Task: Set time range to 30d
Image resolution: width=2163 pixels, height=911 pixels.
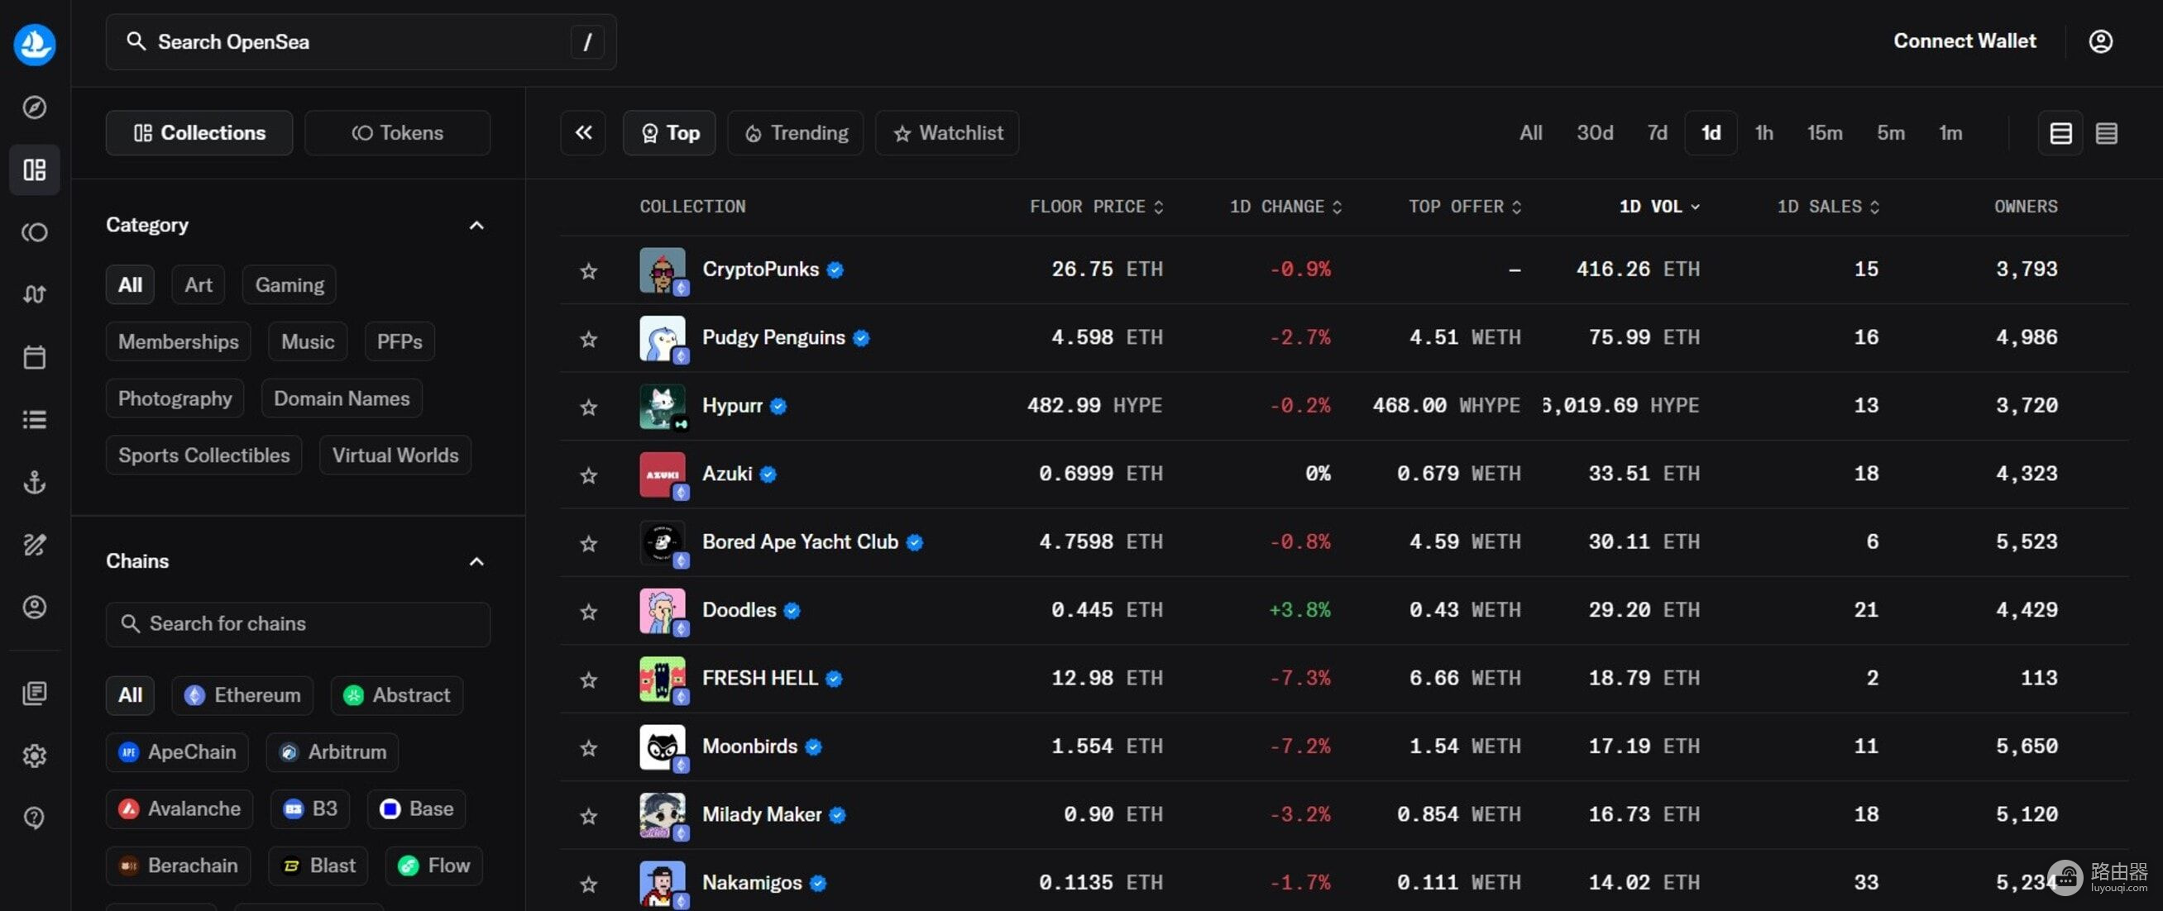Action: point(1595,132)
